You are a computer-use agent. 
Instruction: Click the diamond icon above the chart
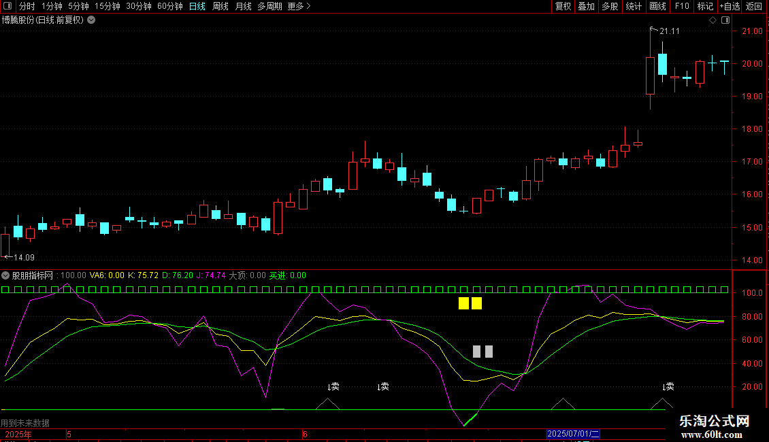tap(713, 20)
